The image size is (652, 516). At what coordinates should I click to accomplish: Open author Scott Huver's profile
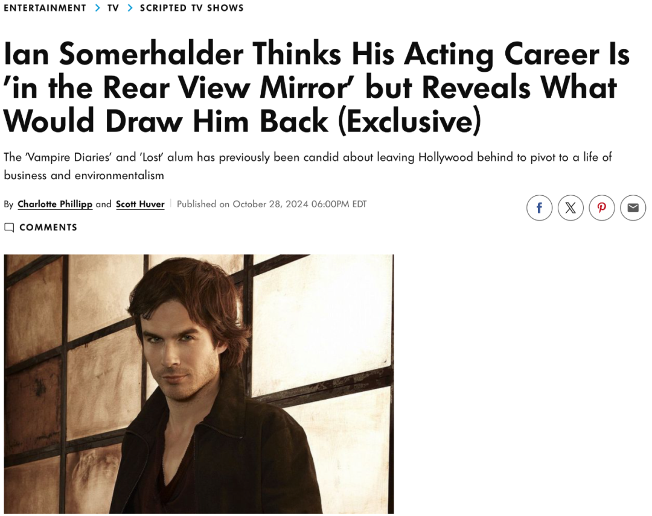(x=140, y=204)
